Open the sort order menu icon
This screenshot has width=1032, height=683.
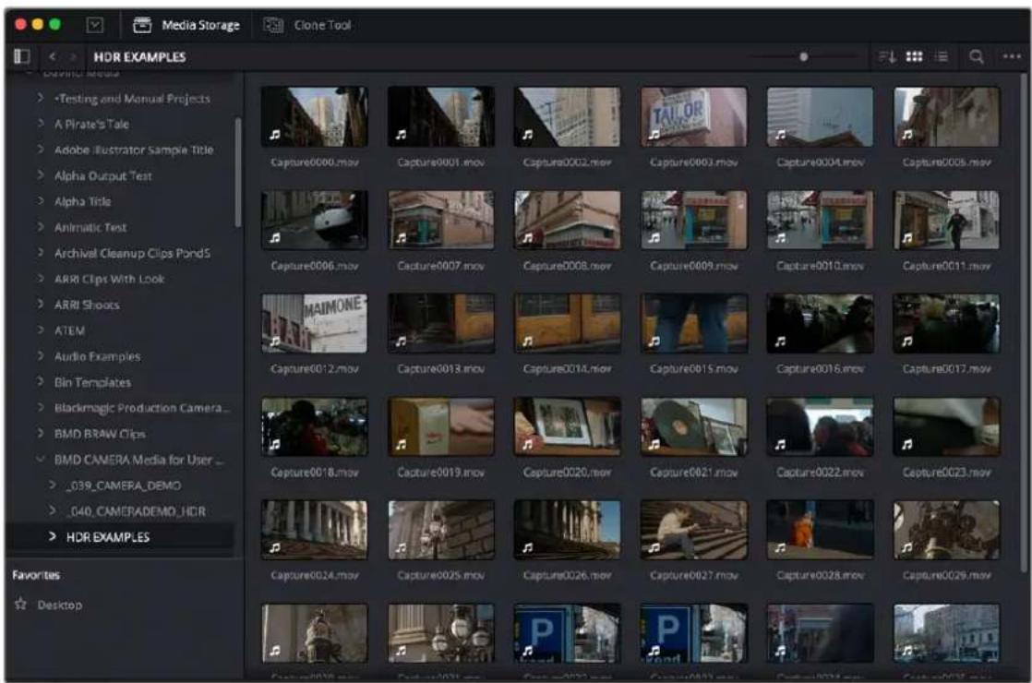(x=887, y=56)
